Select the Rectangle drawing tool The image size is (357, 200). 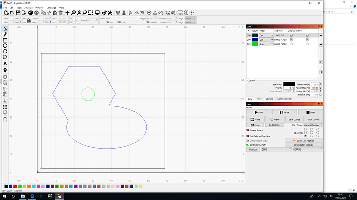point(5,40)
